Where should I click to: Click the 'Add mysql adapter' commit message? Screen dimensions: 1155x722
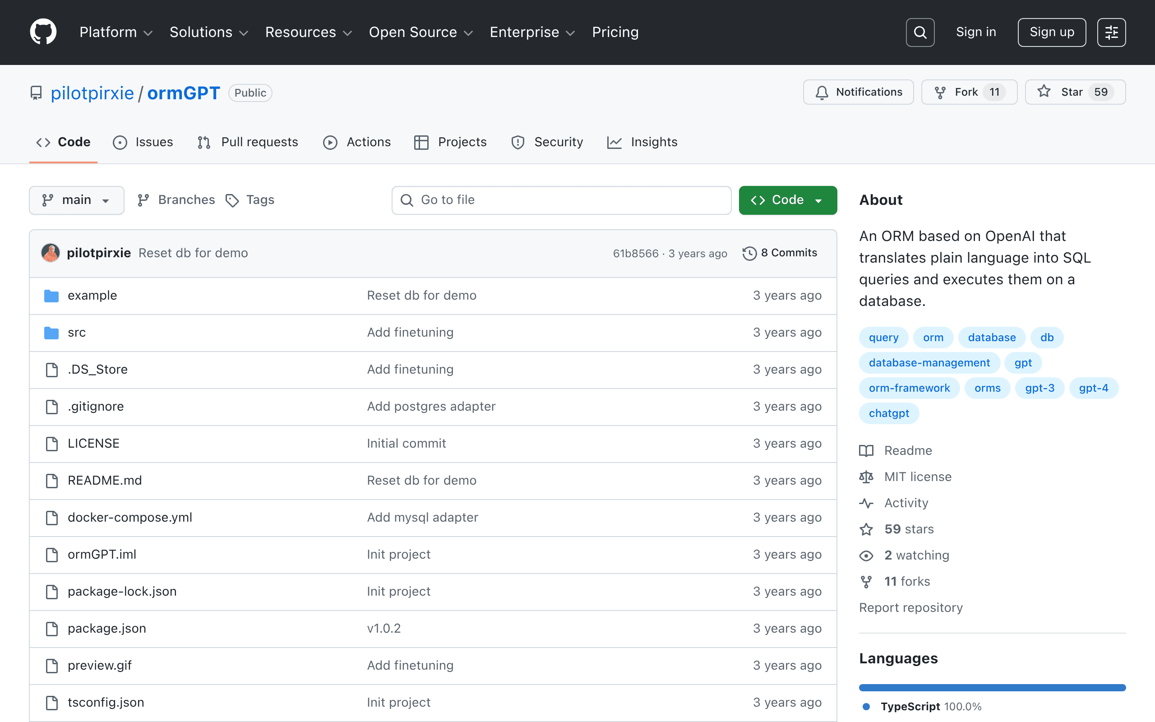click(x=422, y=518)
